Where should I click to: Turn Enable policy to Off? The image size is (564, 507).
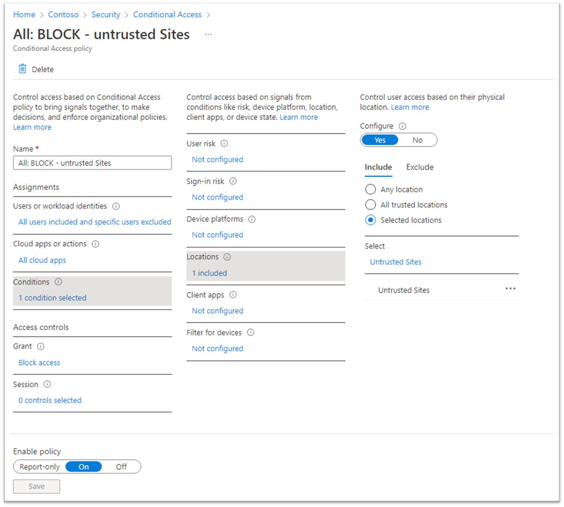pyautogui.click(x=121, y=467)
